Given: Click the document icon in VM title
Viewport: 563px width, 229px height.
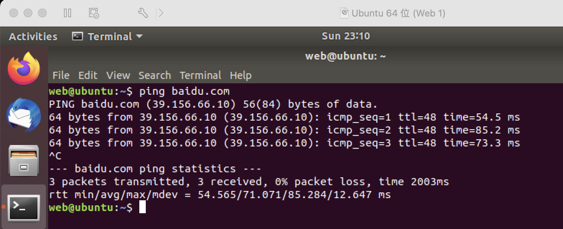Looking at the screenshot, I should [344, 13].
